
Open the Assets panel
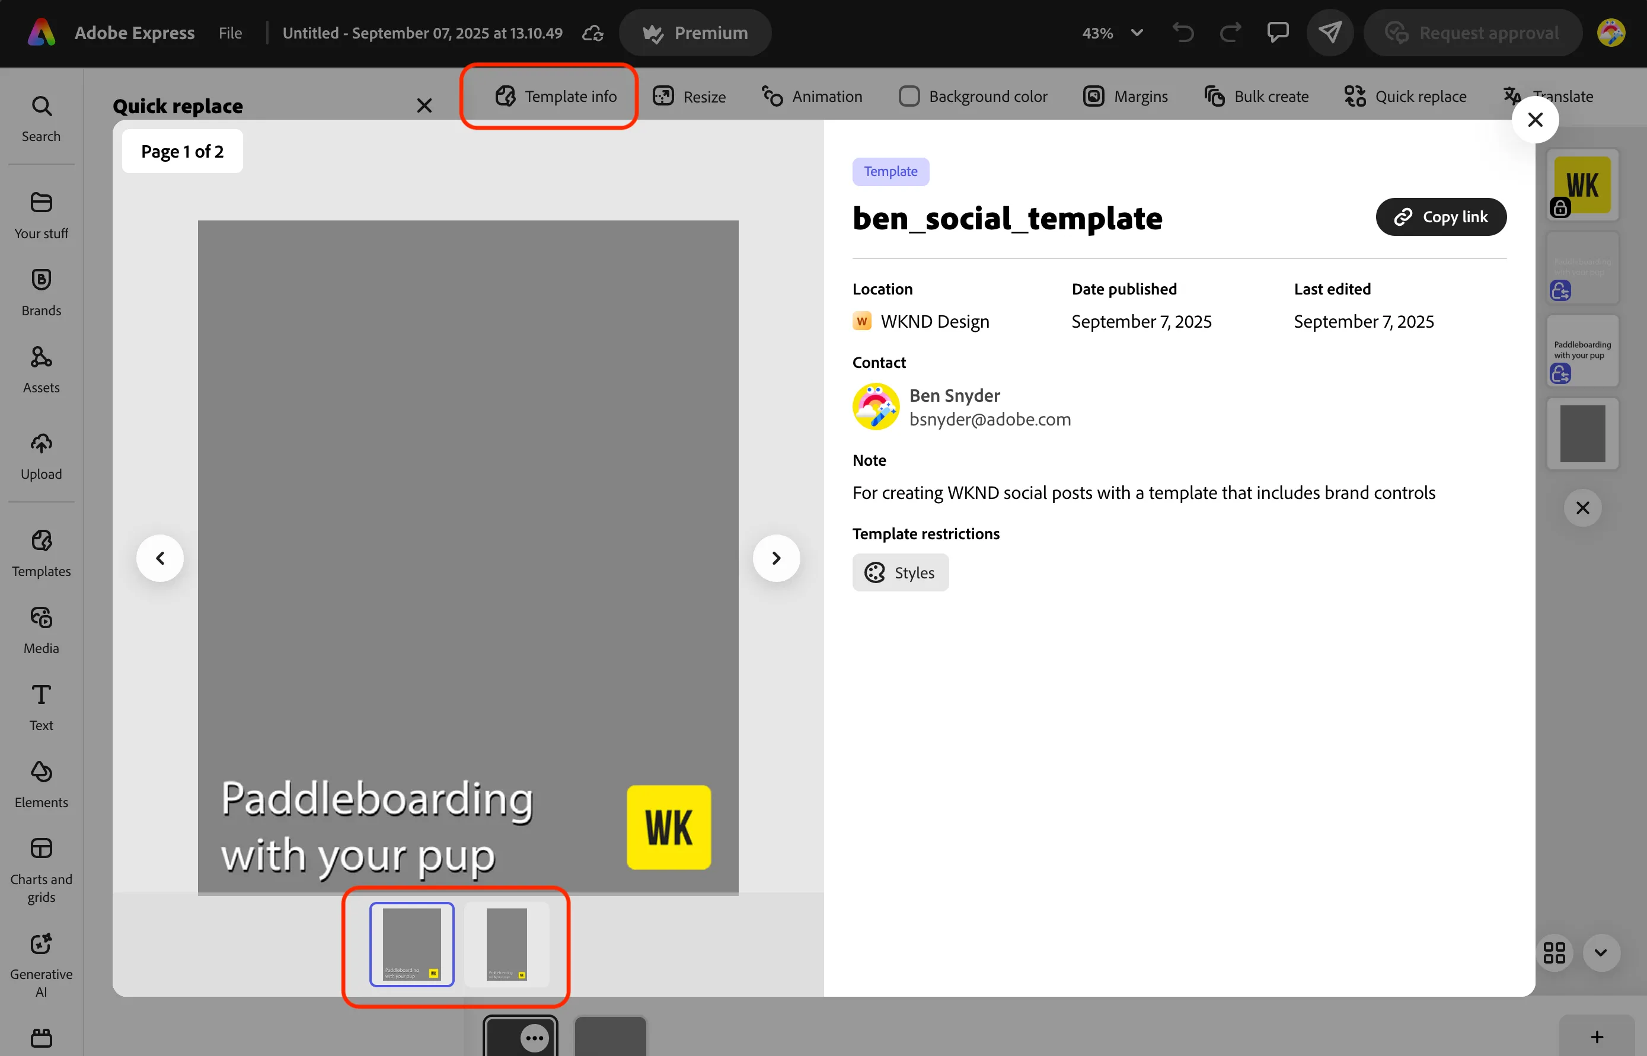click(41, 370)
